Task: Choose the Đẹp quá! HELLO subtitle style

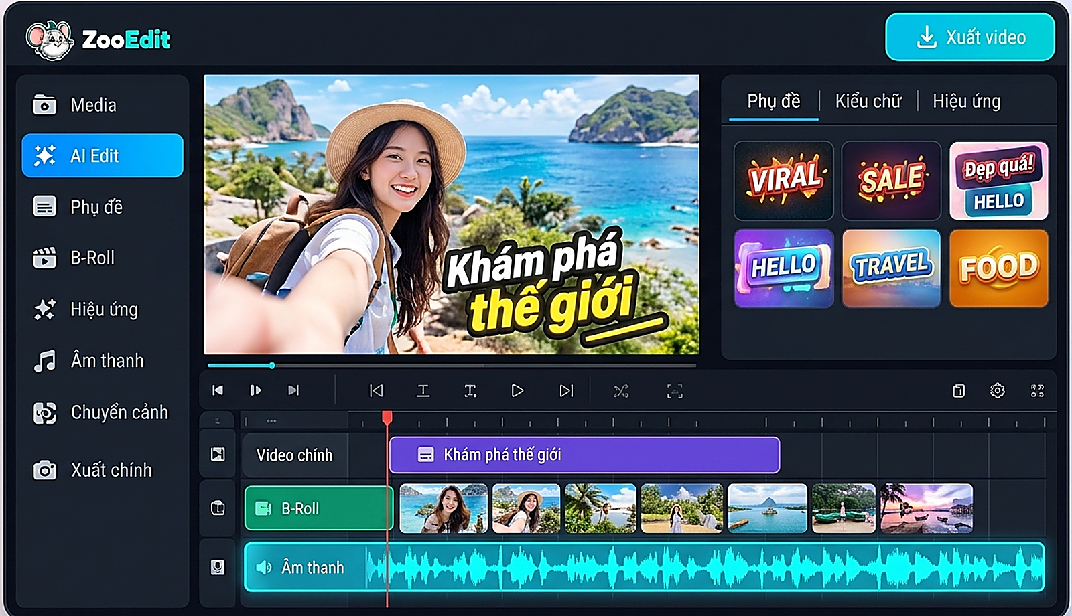Action: [999, 180]
